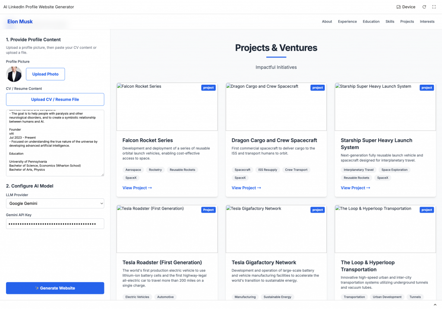Click the Gemini API Key field

[x=55, y=224]
